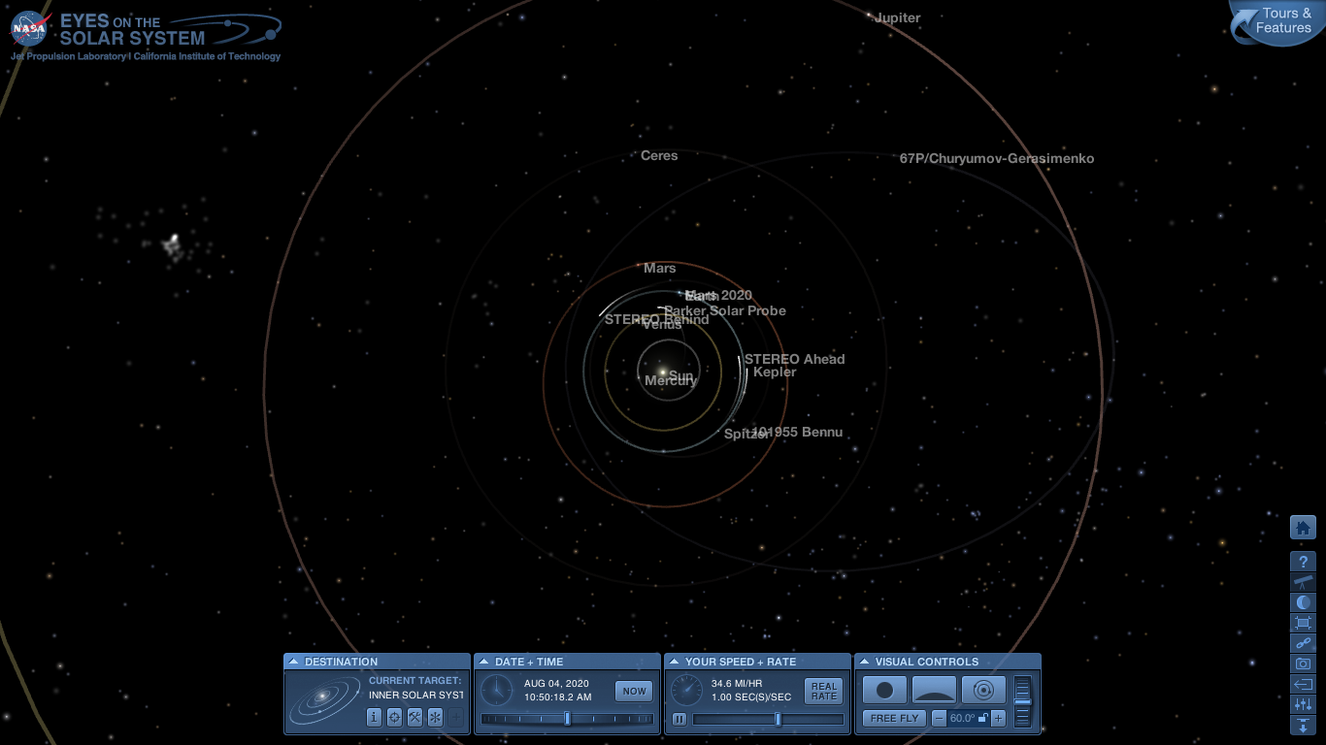Click the crosshair target icon in Destination

coord(394,718)
